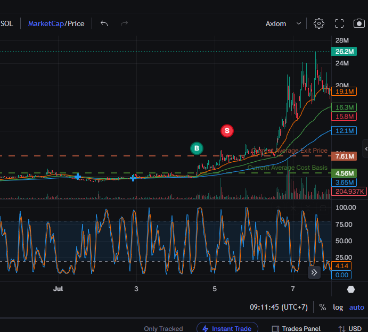This screenshot has width=368, height=332.
Task: Click the 7.61M average exit price label
Action: tap(344, 156)
